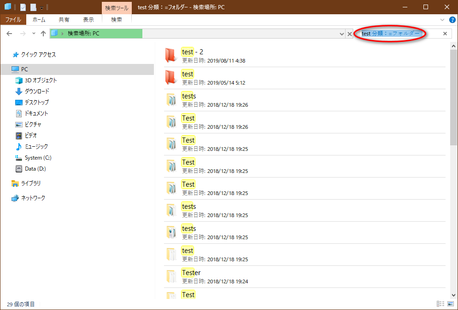Click the Back navigation arrow
The image size is (458, 310).
coord(9,34)
